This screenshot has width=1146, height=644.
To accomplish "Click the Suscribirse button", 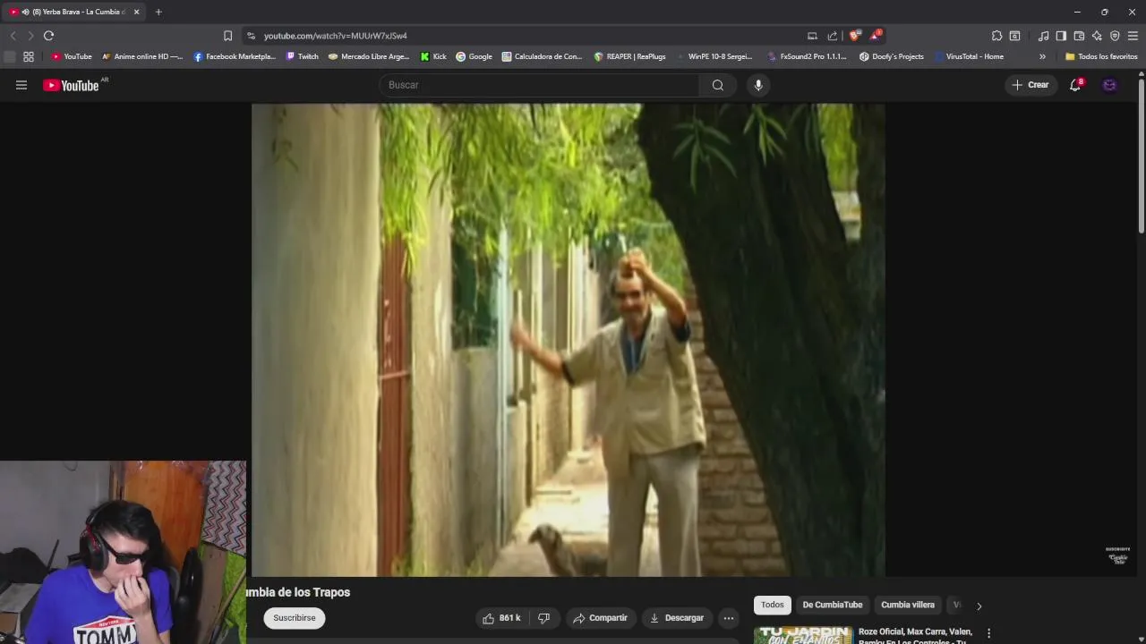I will (295, 618).
